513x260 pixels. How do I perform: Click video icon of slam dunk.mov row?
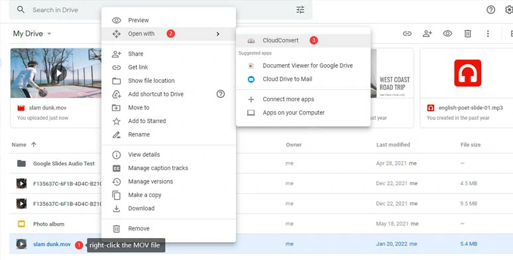click(x=21, y=244)
